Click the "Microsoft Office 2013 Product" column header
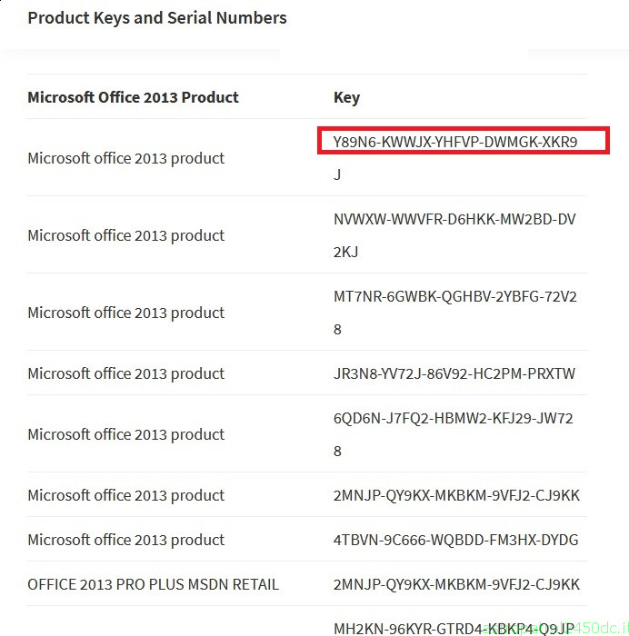Viewport: 629px width, 636px height. coord(133,97)
